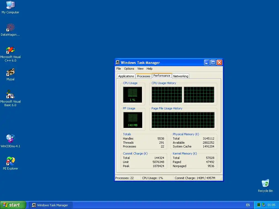This screenshot has width=279, height=209.
Task: Maximize the Task Manager window
Action: point(213,62)
